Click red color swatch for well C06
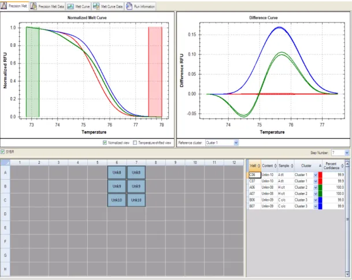This screenshot has height=280, width=352. click(x=320, y=175)
